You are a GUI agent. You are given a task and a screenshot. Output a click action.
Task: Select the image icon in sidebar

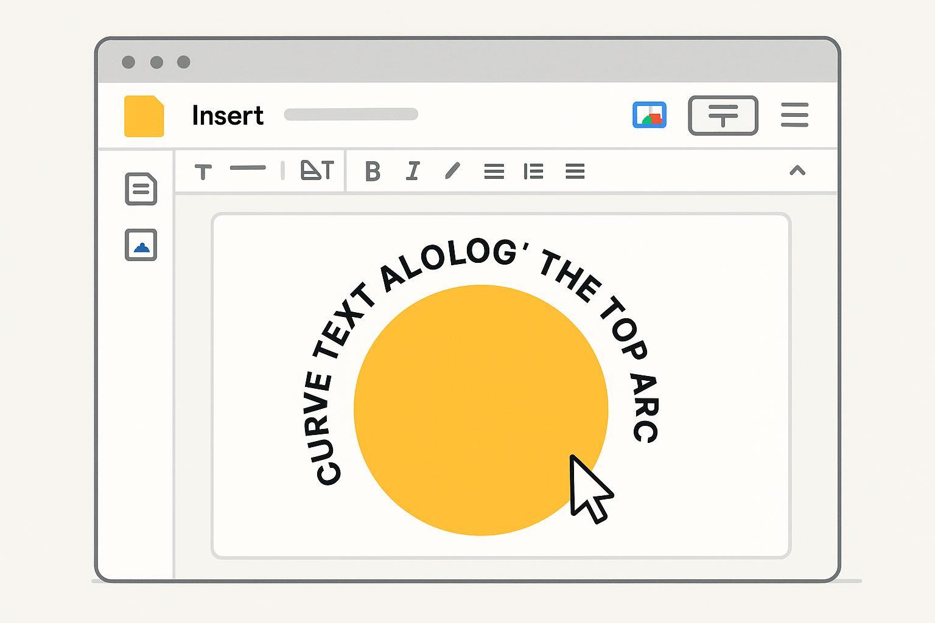click(141, 245)
